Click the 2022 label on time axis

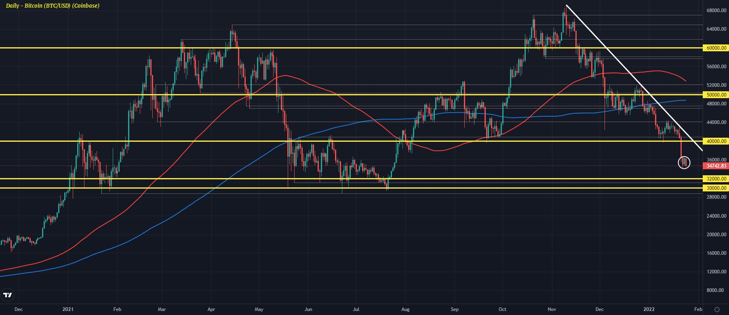point(649,309)
